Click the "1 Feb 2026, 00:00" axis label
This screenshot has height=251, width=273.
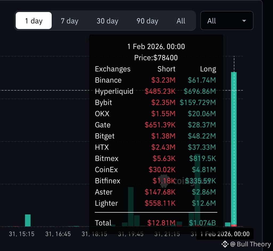tap(225, 234)
